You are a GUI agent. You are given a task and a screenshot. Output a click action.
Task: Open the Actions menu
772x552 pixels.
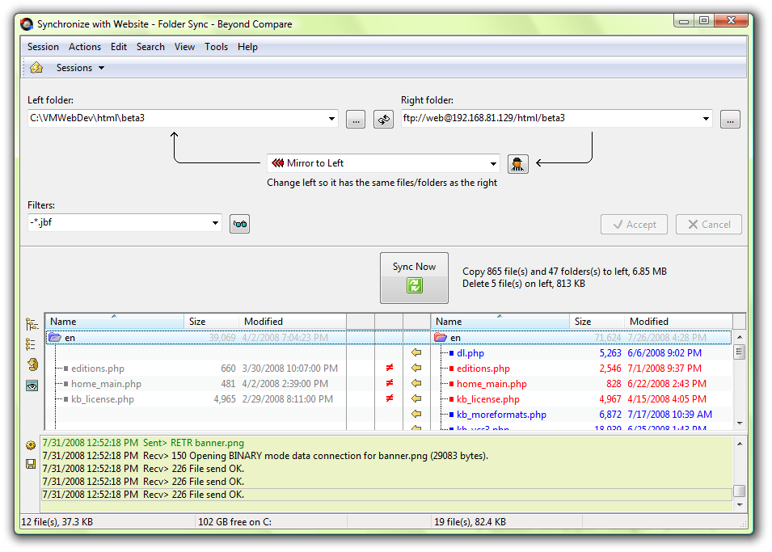tap(85, 47)
